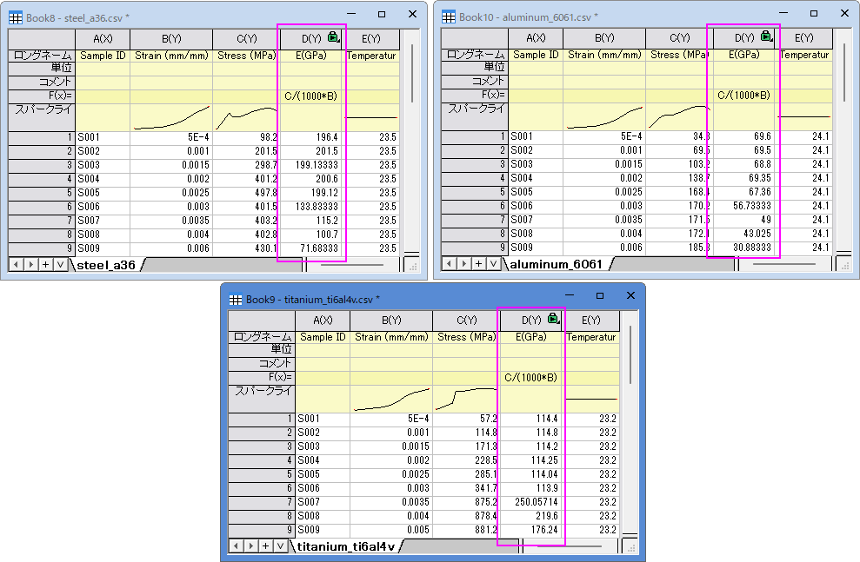The height and width of the screenshot is (562, 860).
Task: Click cell 250.05714 in Book9
Action: coord(531,502)
